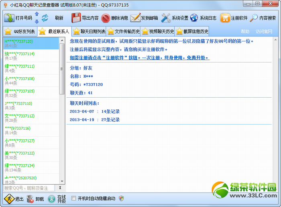Switch to 聊天日期列表 tab
The width and height of the screenshot is (281, 207).
(x=89, y=32)
